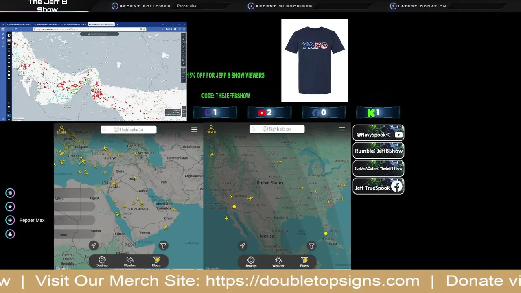This screenshot has width=521, height=293.
Task: Click the Facebook viewer counter
Action: point(324,113)
